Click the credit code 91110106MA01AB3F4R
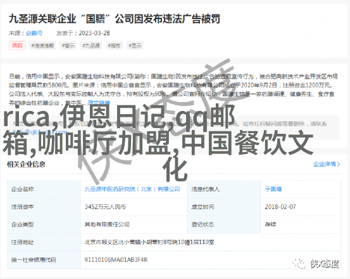 tap(116, 260)
